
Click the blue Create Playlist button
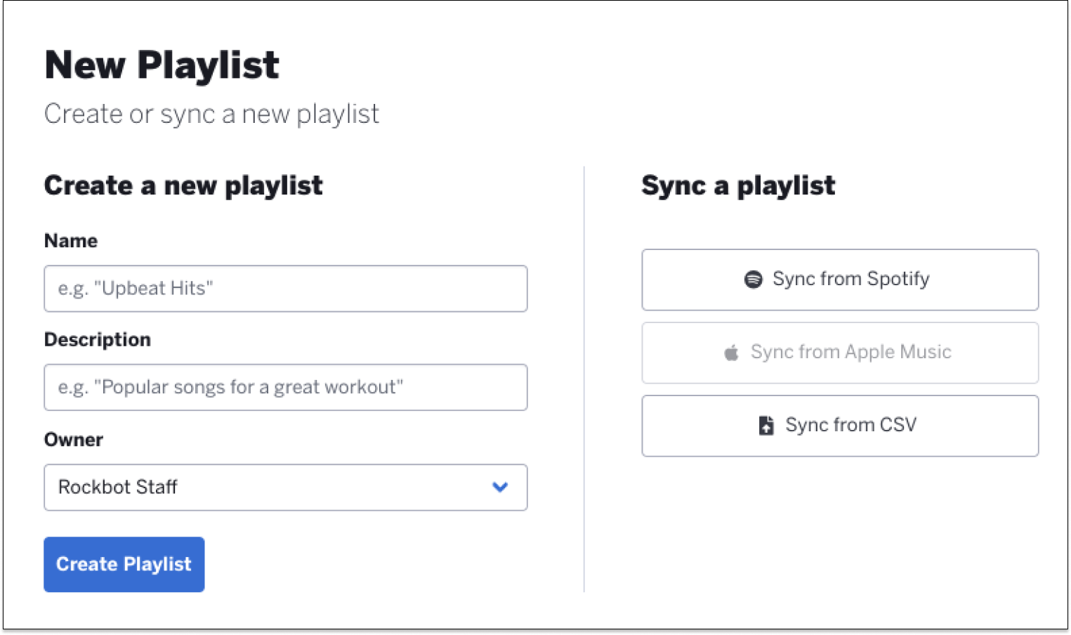click(x=124, y=565)
